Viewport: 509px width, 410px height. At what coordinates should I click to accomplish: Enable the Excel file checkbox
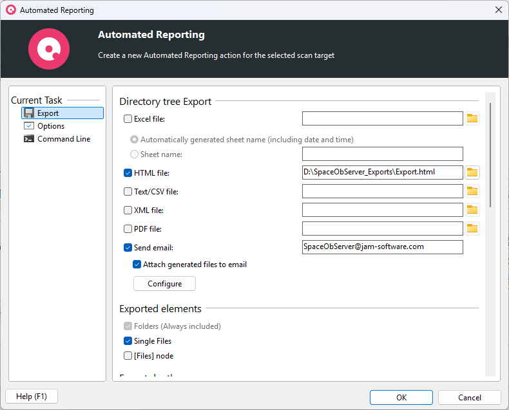tap(128, 118)
